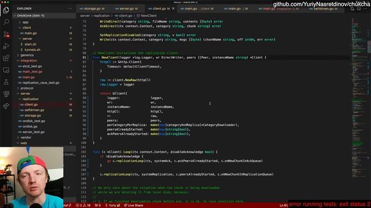Click NewClient function name on line 81
371x208 pixels.
[110, 58]
